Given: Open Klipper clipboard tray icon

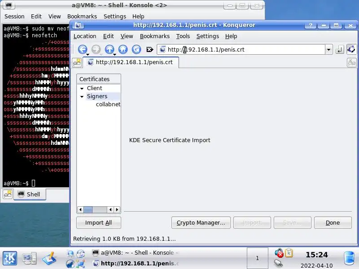Looking at the screenshot, I should point(289,253).
